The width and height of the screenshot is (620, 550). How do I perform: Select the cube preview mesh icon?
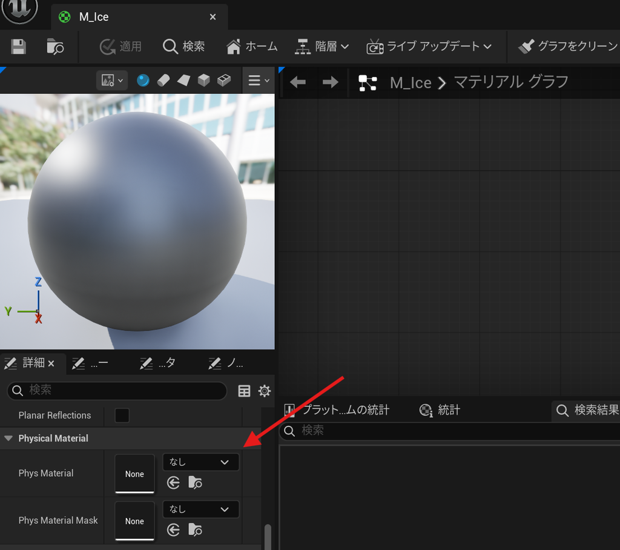point(203,81)
